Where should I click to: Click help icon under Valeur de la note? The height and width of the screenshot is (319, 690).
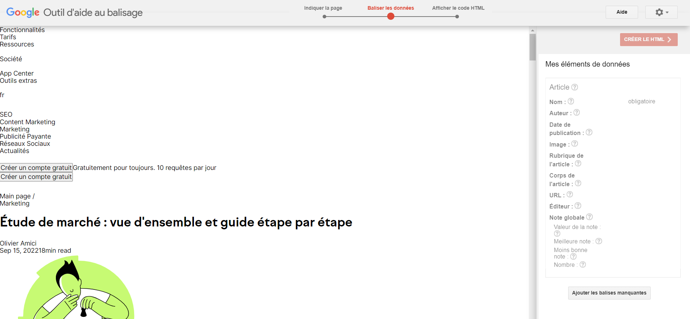click(557, 234)
